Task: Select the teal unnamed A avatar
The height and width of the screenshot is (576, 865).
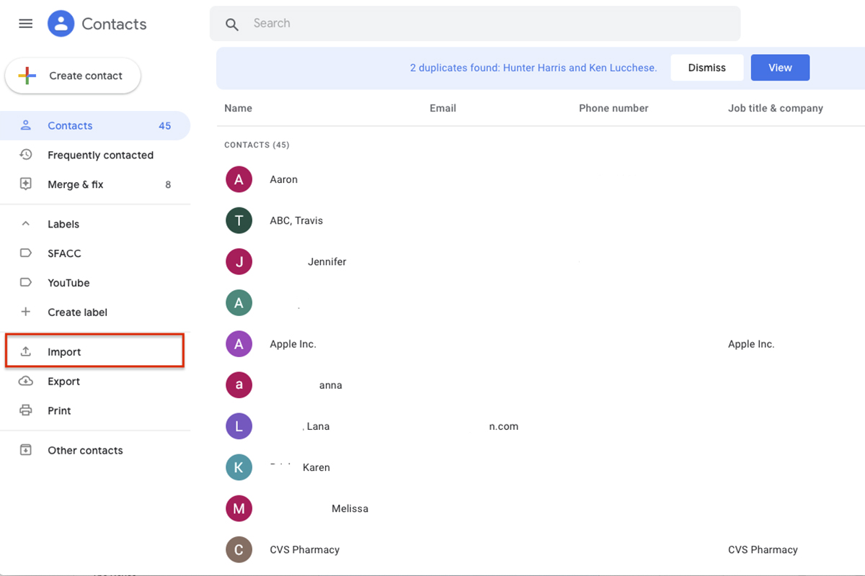Action: point(239,303)
